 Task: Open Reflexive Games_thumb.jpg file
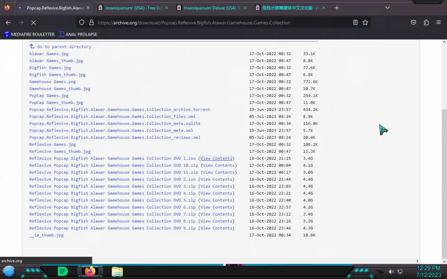[60, 151]
